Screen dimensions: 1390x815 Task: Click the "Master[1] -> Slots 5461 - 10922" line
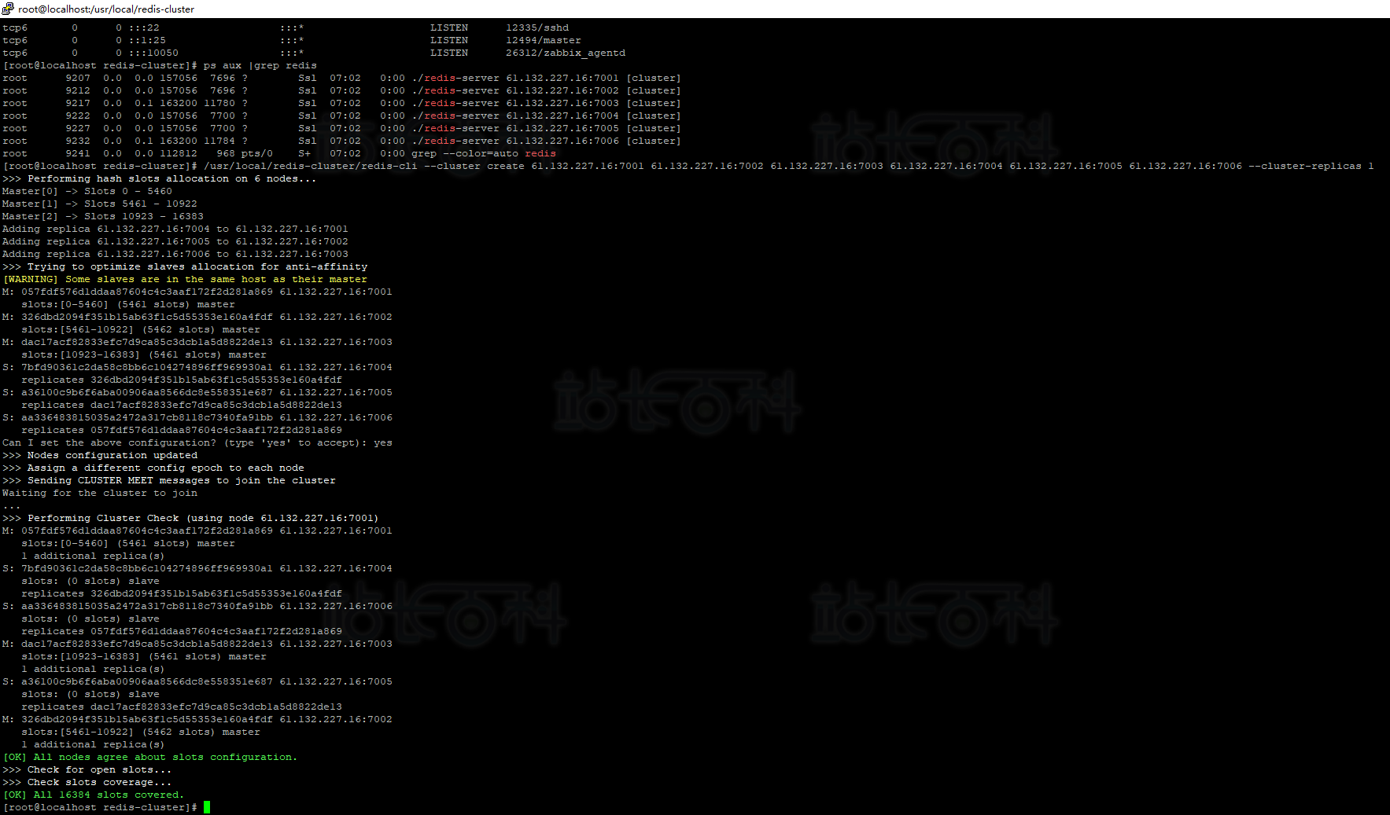[x=100, y=204]
